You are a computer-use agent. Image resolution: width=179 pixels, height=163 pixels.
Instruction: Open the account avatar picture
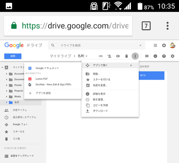coord(172,46)
